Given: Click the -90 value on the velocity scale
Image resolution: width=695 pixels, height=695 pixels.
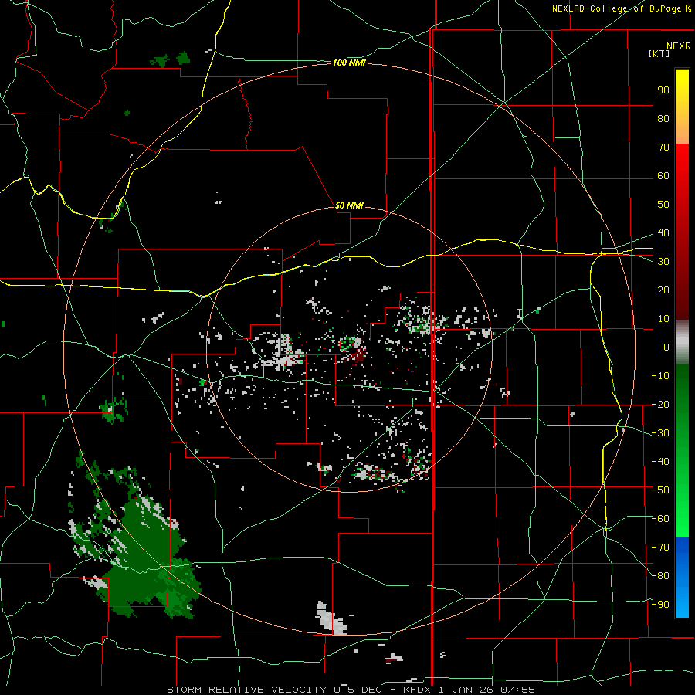Looking at the screenshot, I should coord(660,605).
